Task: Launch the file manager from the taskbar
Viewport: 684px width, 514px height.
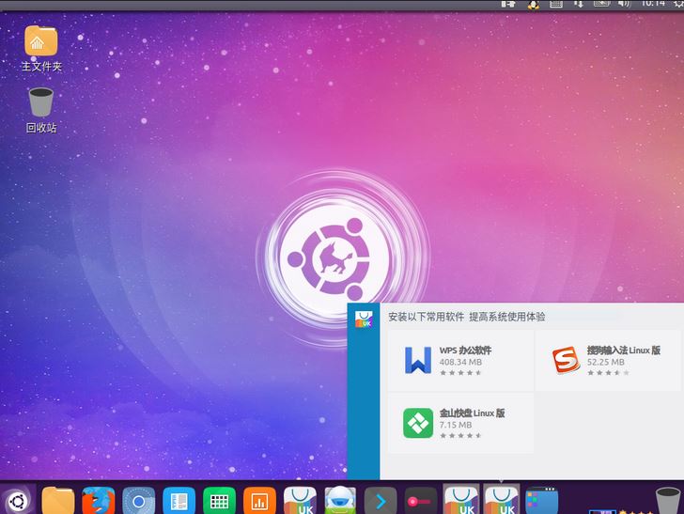Action: coord(58,500)
